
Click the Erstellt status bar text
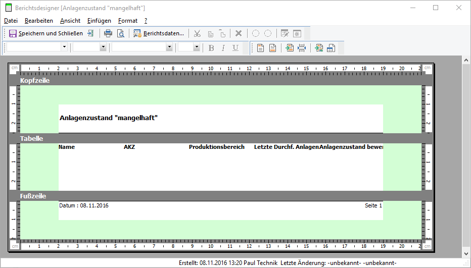(x=228, y=263)
